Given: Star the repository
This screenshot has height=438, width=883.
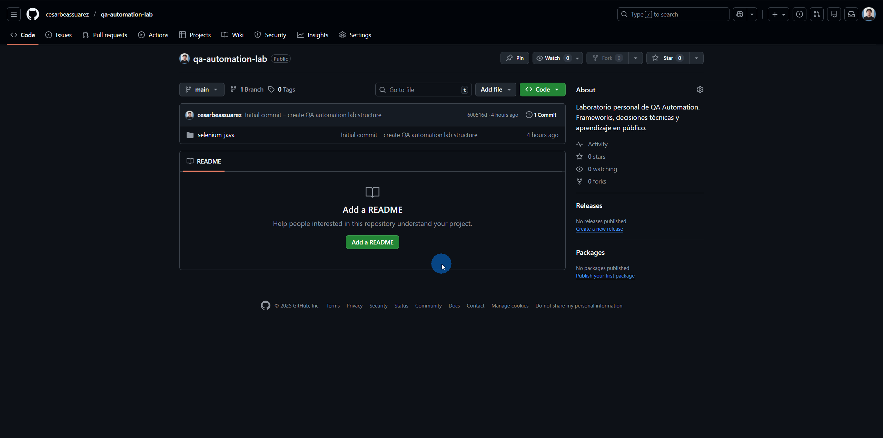Looking at the screenshot, I should [668, 58].
